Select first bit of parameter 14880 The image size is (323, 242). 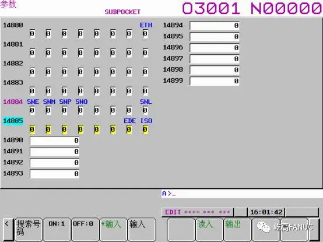(x=32, y=34)
